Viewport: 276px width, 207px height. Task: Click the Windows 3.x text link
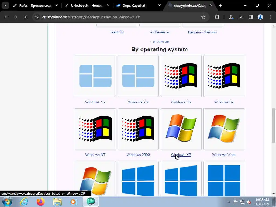181,102
